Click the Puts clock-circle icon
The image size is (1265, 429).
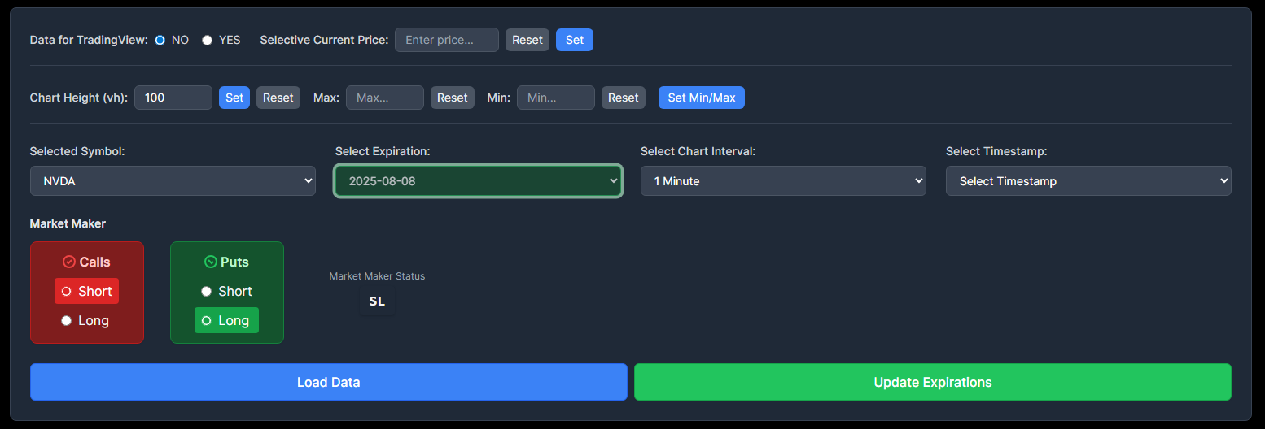coord(211,262)
